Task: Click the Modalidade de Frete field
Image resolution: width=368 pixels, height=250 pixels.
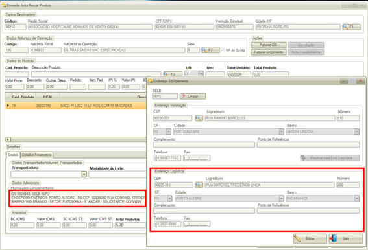Action: pyautogui.click(x=117, y=174)
